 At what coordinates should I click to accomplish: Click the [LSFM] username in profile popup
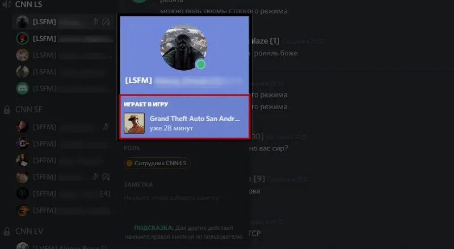click(x=138, y=80)
